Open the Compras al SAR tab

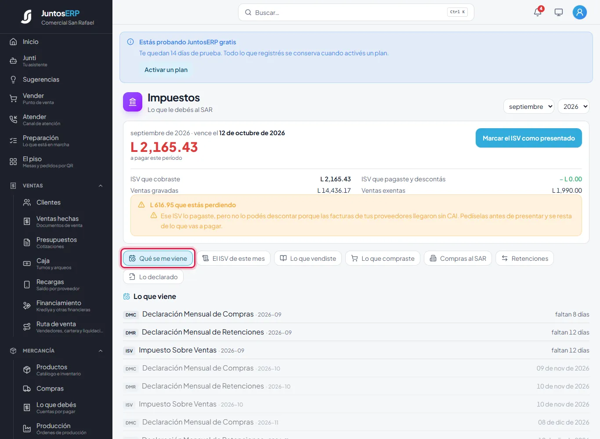coord(458,258)
